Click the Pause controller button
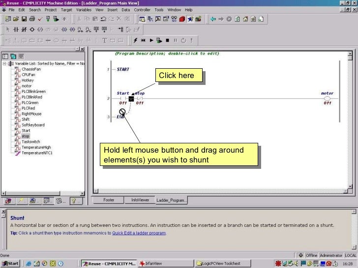Screen dimensions: 358x268 [176, 40]
